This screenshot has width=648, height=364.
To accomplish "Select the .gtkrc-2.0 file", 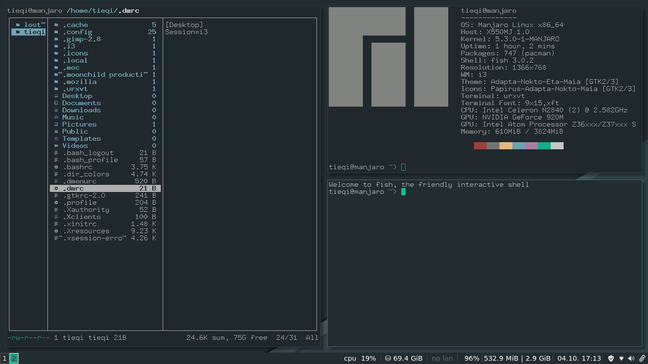I will pyautogui.click(x=105, y=196).
